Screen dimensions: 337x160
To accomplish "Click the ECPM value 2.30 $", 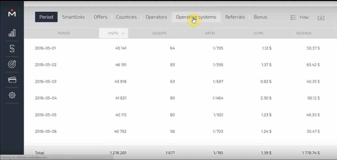I will tap(266, 98).
